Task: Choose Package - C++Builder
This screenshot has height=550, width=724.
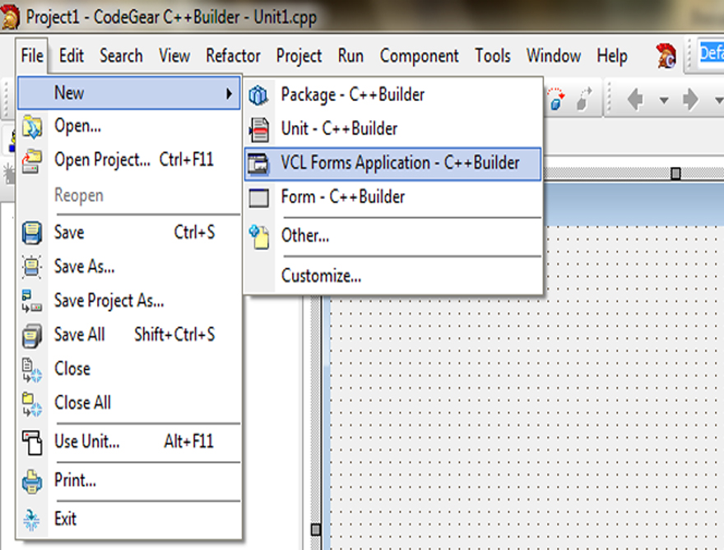Action: (393, 95)
